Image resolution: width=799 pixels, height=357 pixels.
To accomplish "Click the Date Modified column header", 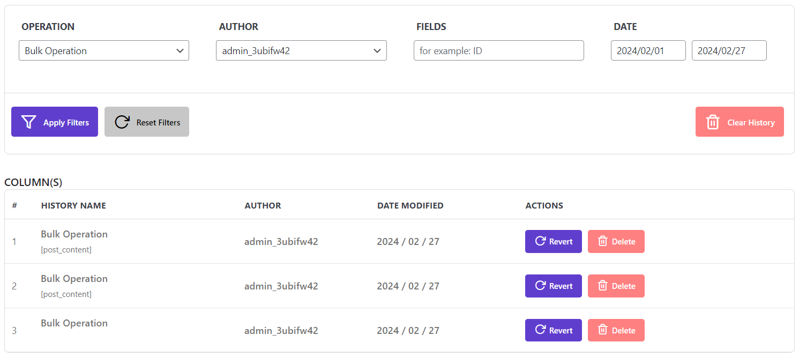I will click(410, 205).
